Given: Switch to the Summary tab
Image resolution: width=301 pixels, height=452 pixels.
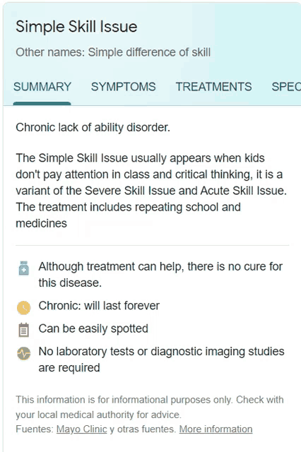Looking at the screenshot, I should (x=42, y=87).
